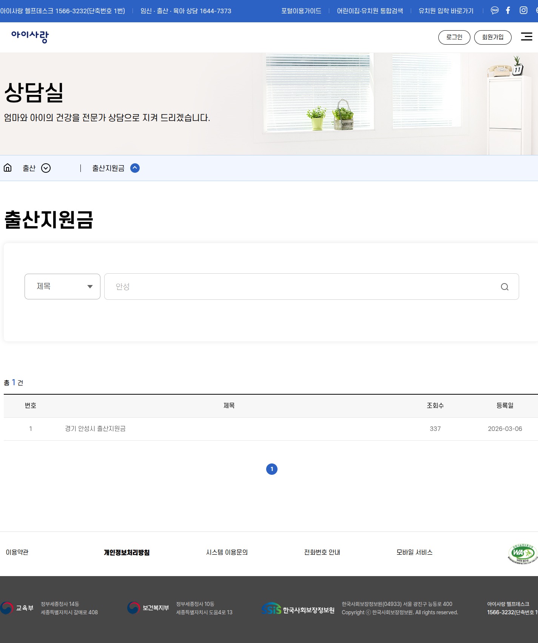Open 모바일 서비스 footer link
Viewport: 538px width, 643px height.
point(415,552)
